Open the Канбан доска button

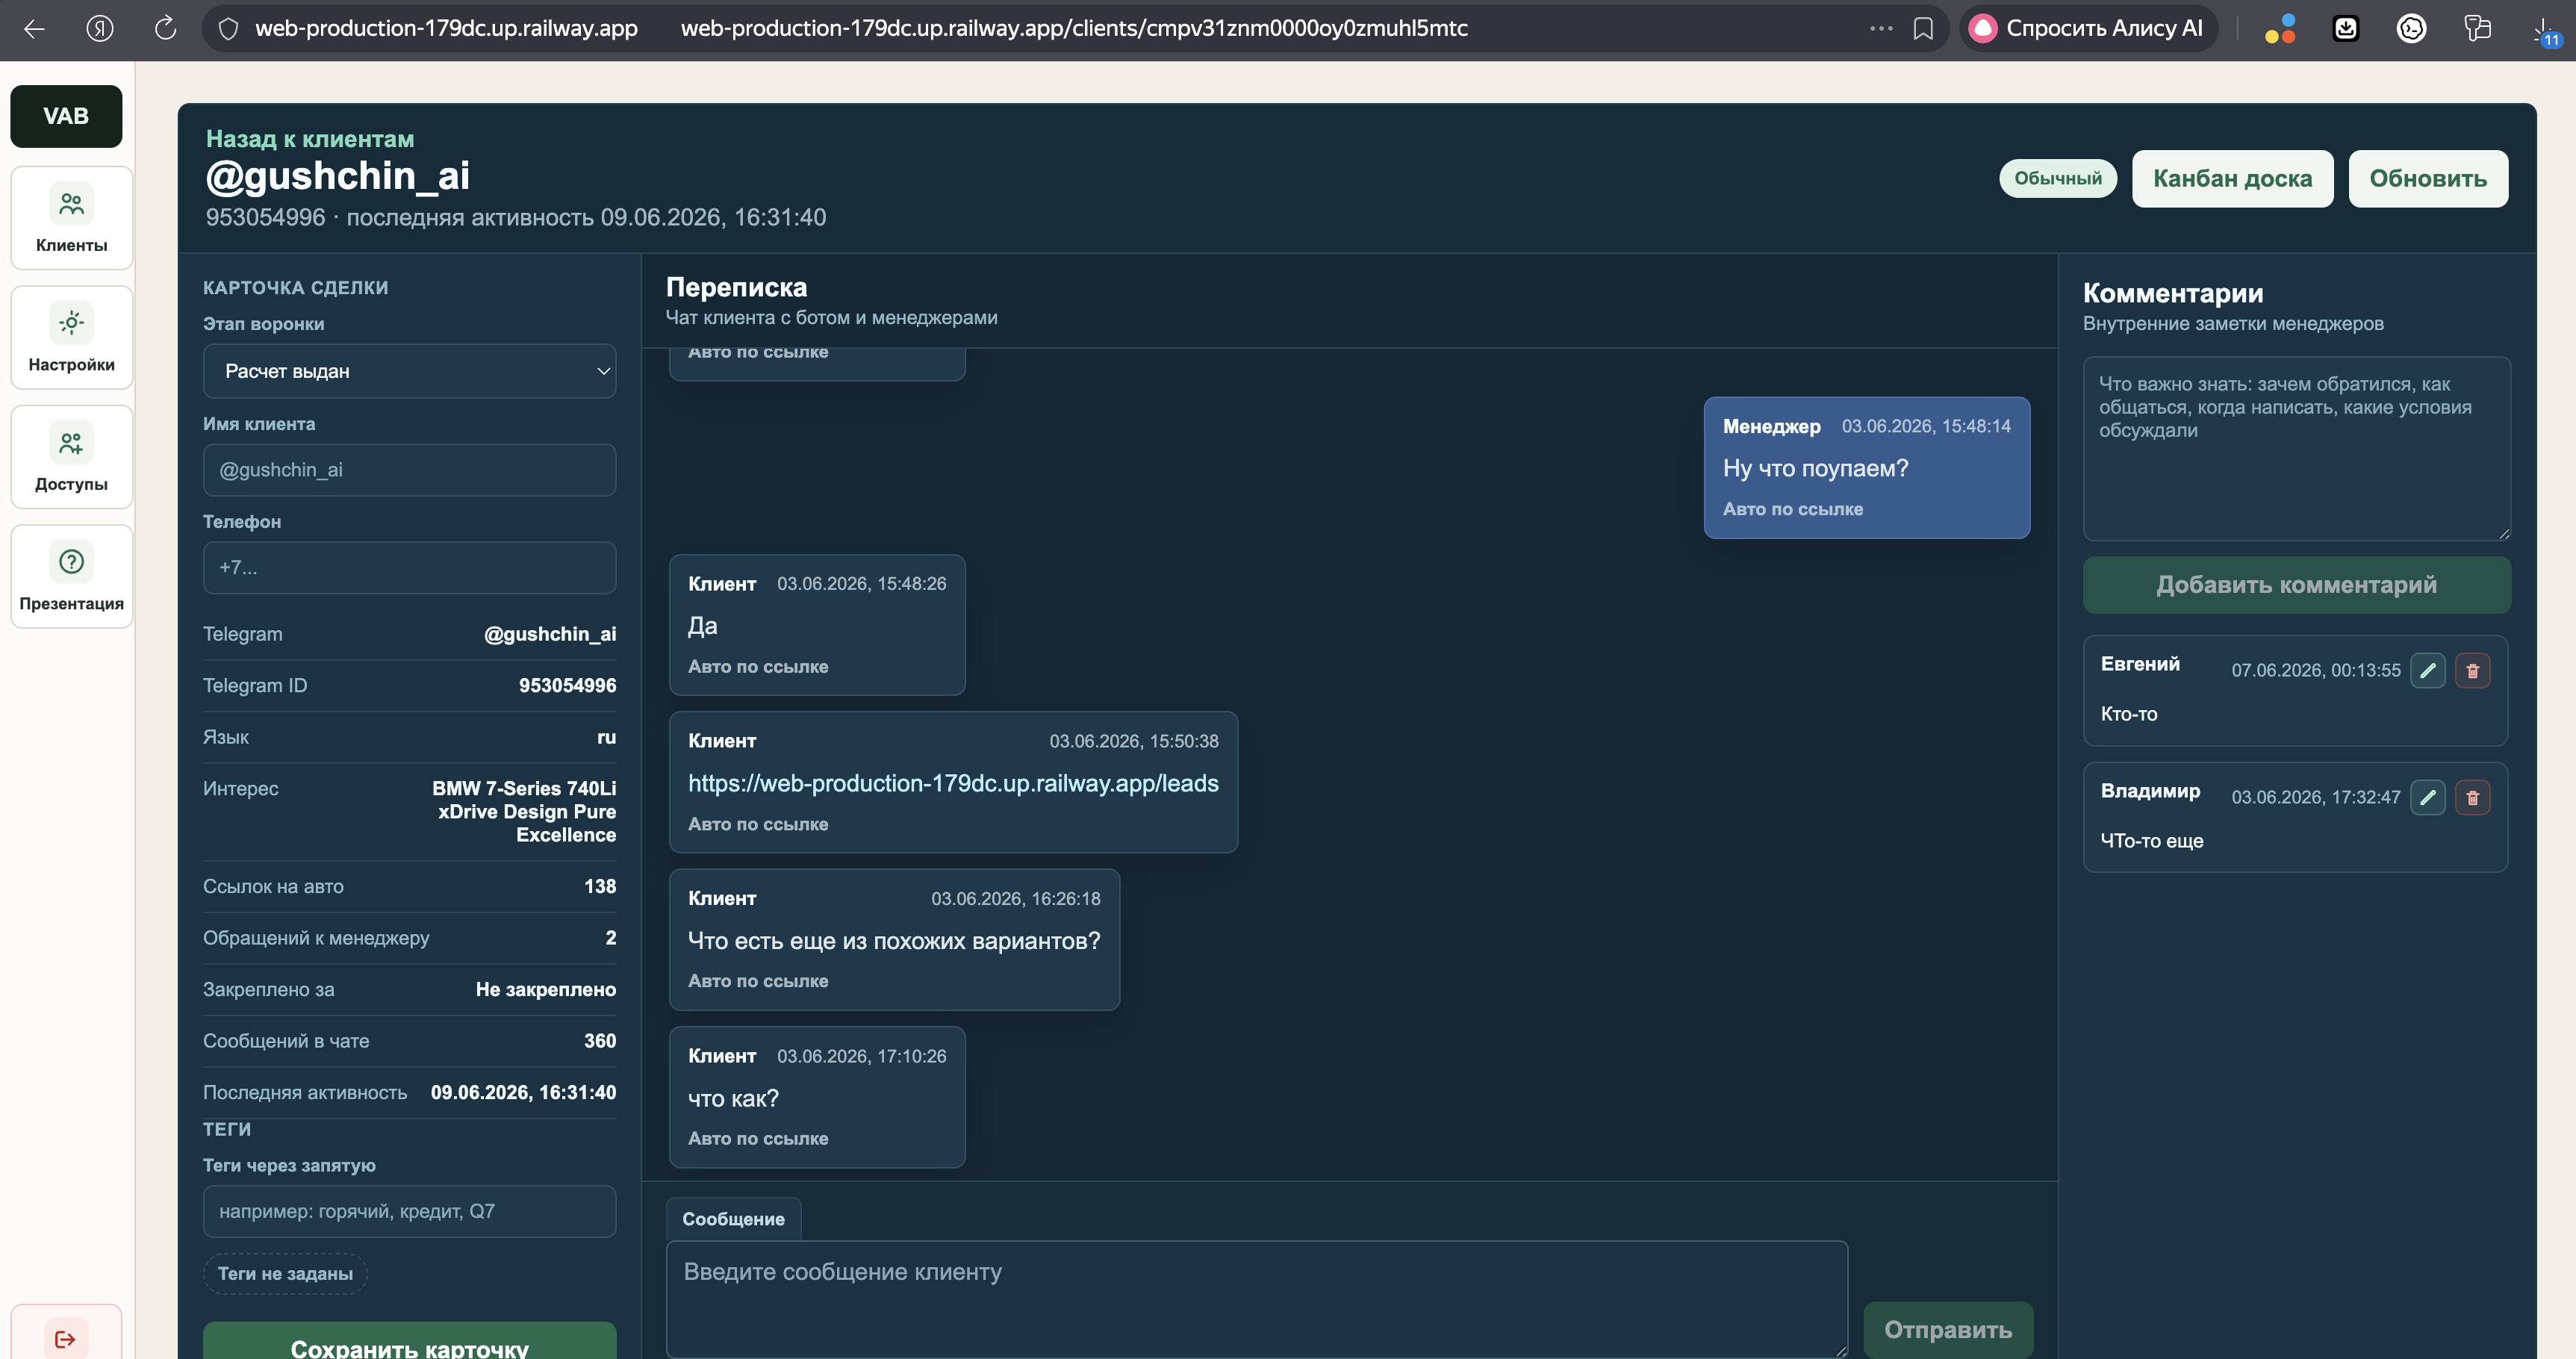pyautogui.click(x=2232, y=179)
